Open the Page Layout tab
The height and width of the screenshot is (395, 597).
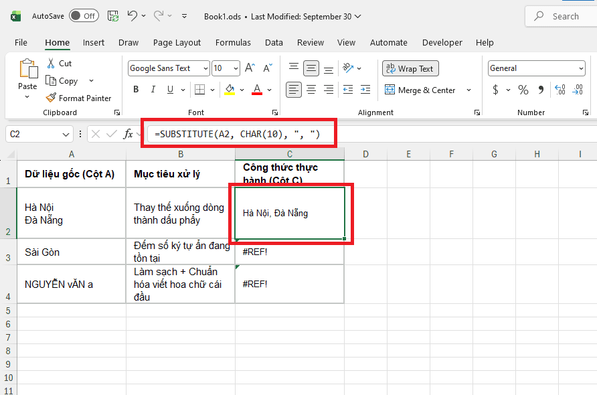[x=177, y=43]
